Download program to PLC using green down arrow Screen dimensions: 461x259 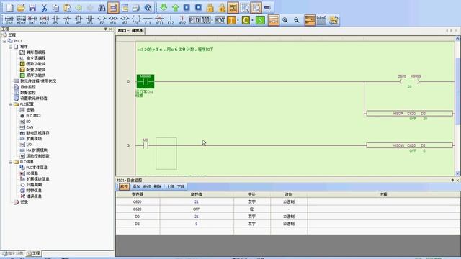pos(164,8)
